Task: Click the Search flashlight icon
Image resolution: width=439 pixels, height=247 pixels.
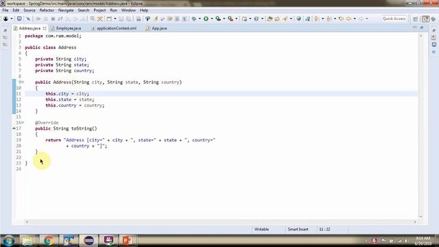Action: pos(285,19)
